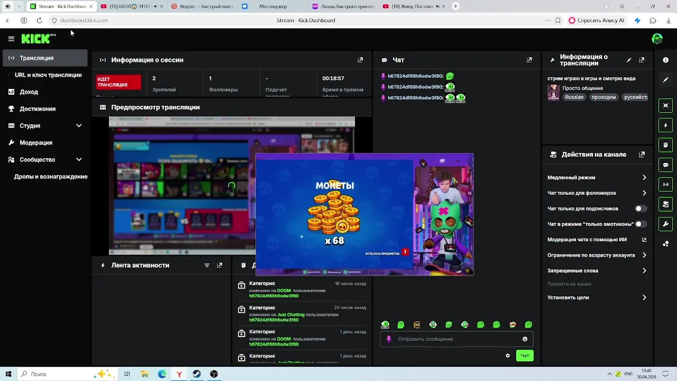677x381 pixels.
Task: Click the floating picture-in-picture coins video
Action: point(364,215)
